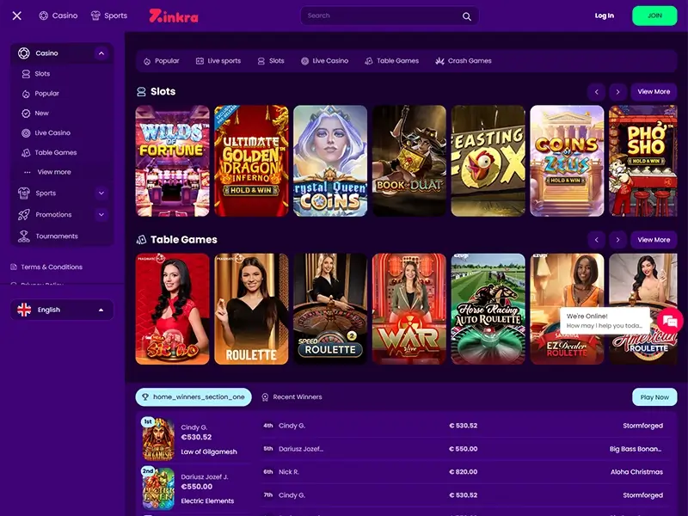The height and width of the screenshot is (516, 688).
Task: Open the Electric Elements winner thumbnail
Action: (x=158, y=488)
